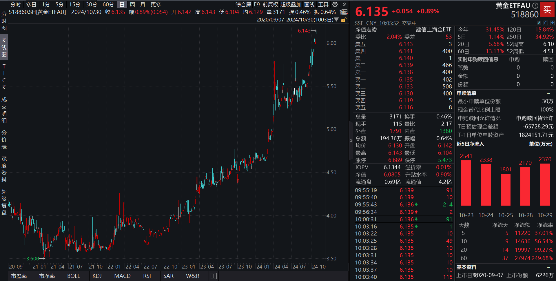Select 日 daily chart period

click(122, 4)
